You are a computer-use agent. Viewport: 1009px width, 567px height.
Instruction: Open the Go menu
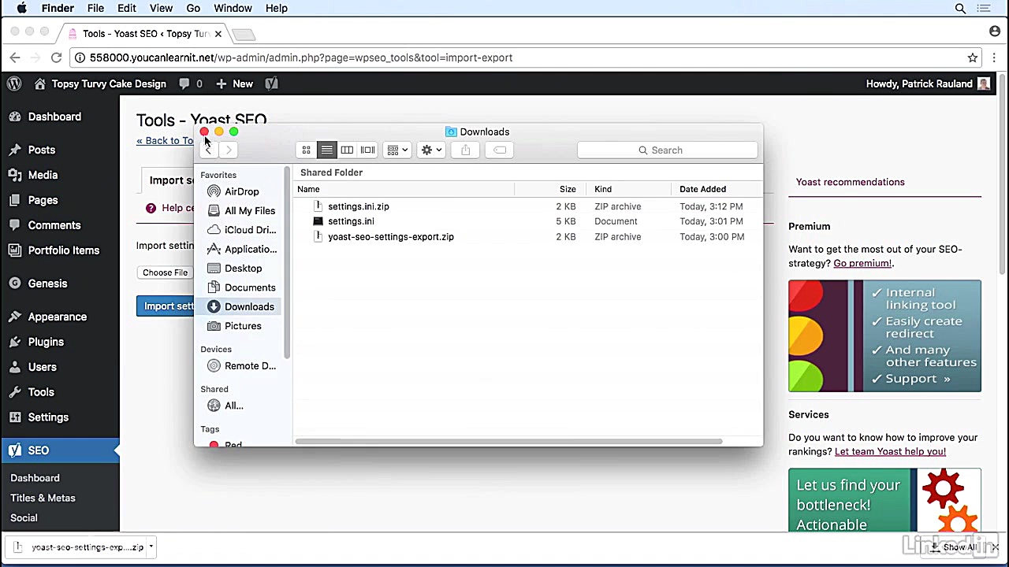193,8
